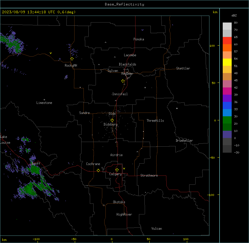249x243 pixels.
Task: Click the yellow station marker at Cochrane
Action: (x=98, y=170)
